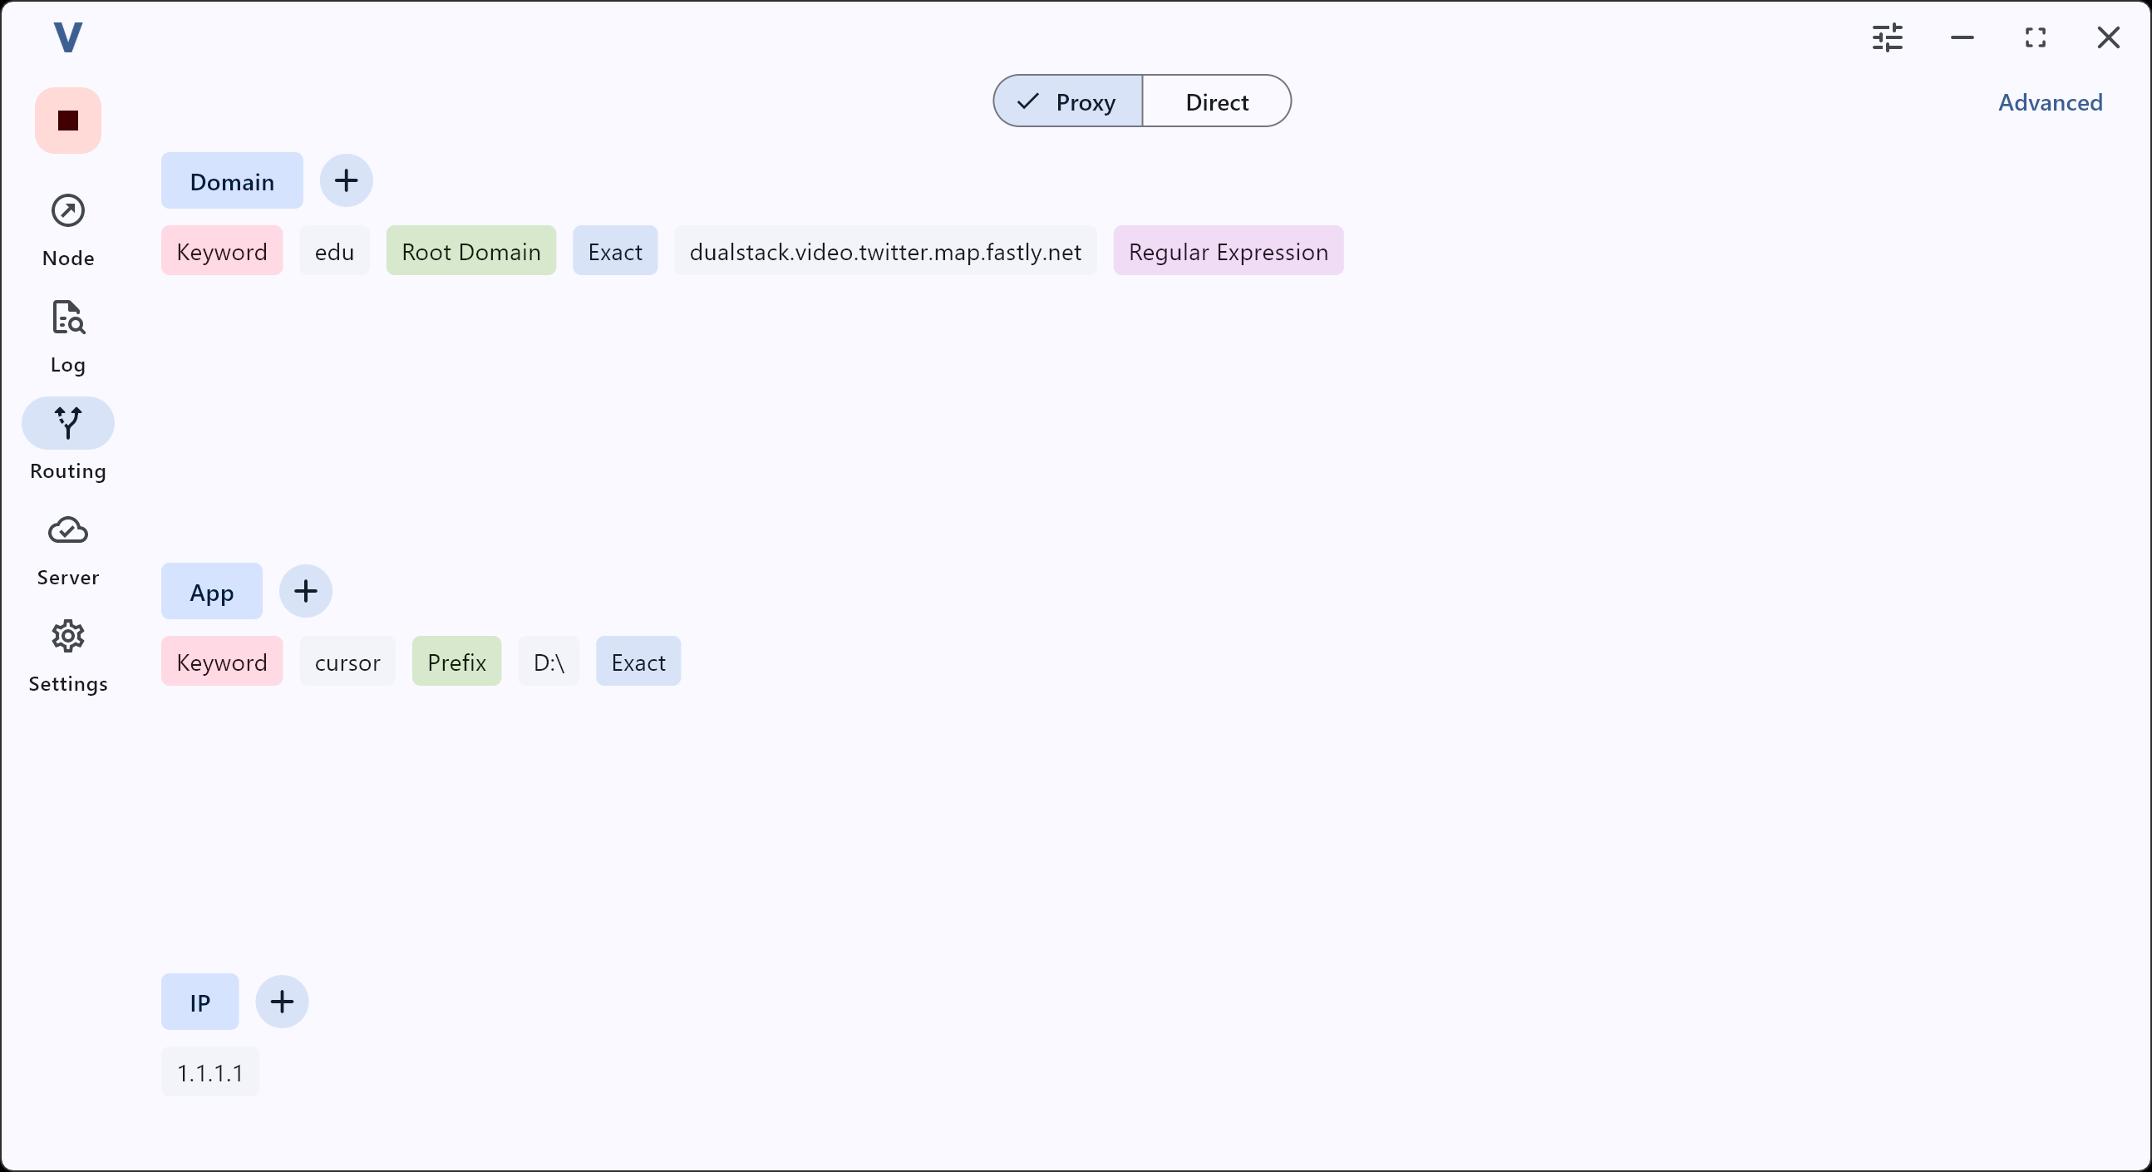
Task: Switch to Direct mode segment
Action: (1216, 102)
